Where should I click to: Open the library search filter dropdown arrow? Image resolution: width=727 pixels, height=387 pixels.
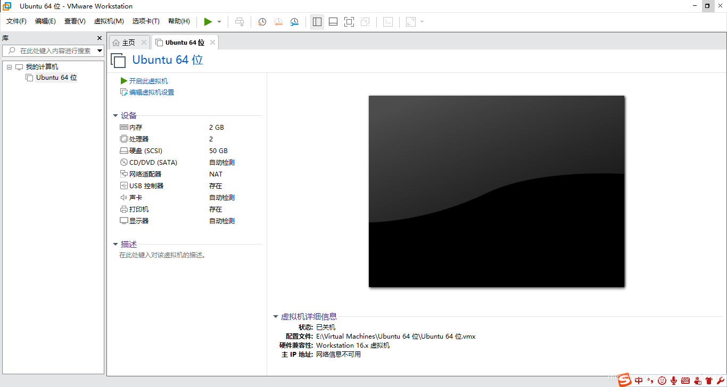[x=100, y=51]
